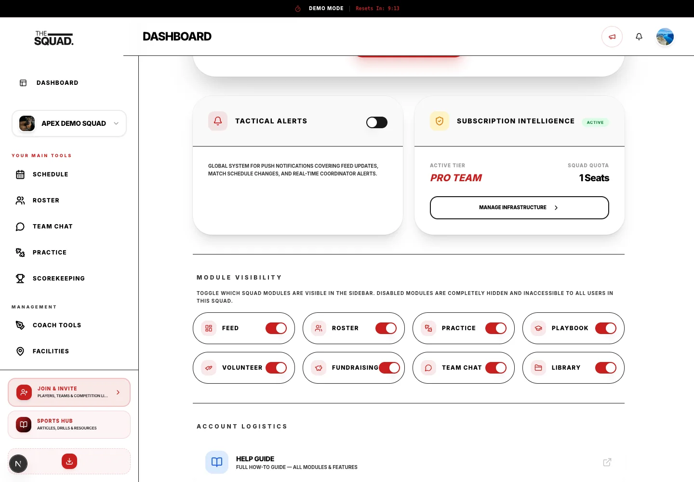Click the Join & Invite add-user icon

[24, 392]
